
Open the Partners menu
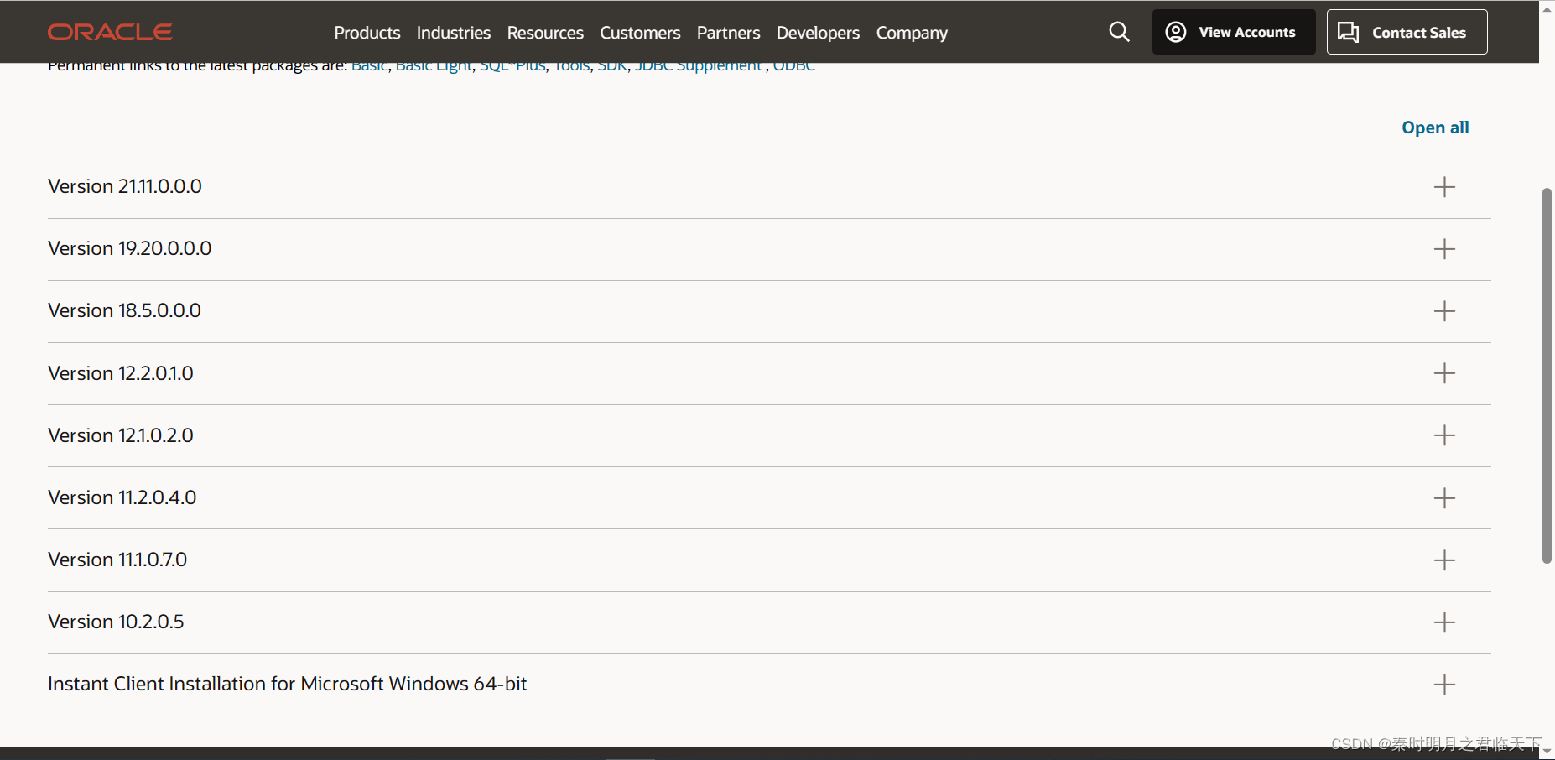728,33
